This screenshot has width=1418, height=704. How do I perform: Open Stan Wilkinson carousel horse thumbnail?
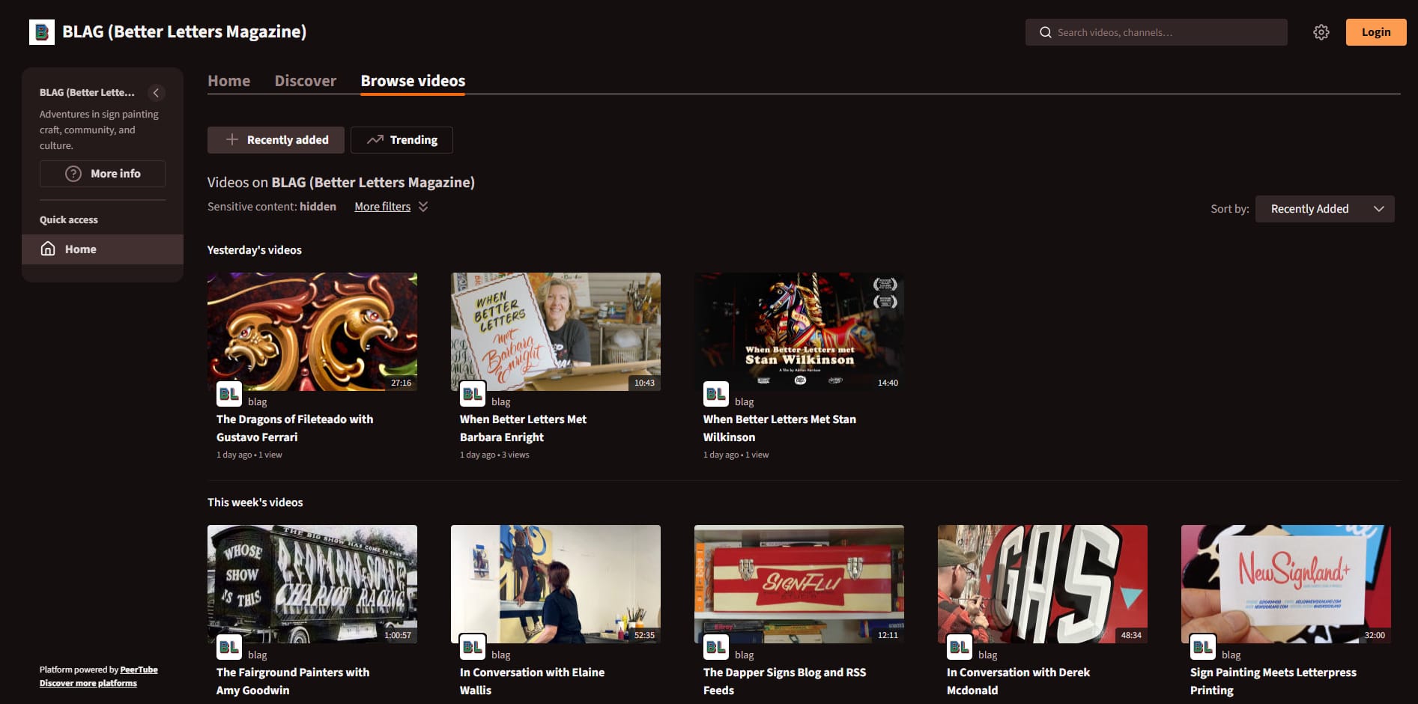pyautogui.click(x=799, y=332)
